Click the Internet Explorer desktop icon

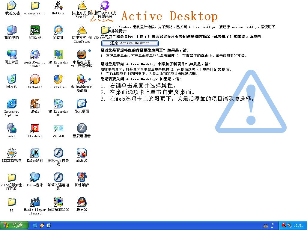(x=12, y=104)
